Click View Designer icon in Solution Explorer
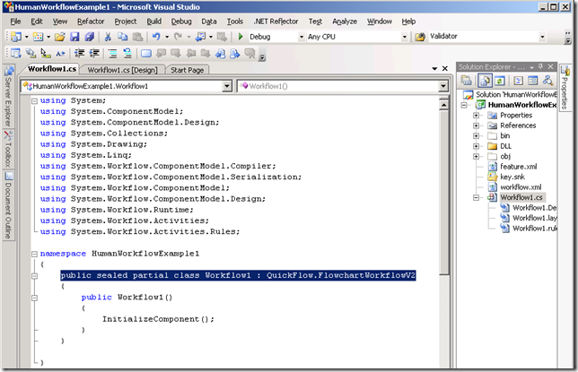This screenshot has width=578, height=372. pyautogui.click(x=532, y=81)
